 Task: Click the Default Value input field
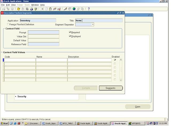tap(44, 40)
